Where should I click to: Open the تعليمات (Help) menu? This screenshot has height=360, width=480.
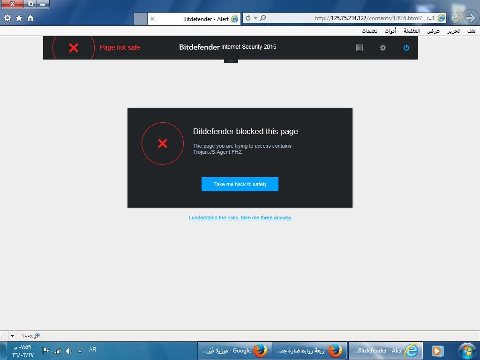[370, 31]
